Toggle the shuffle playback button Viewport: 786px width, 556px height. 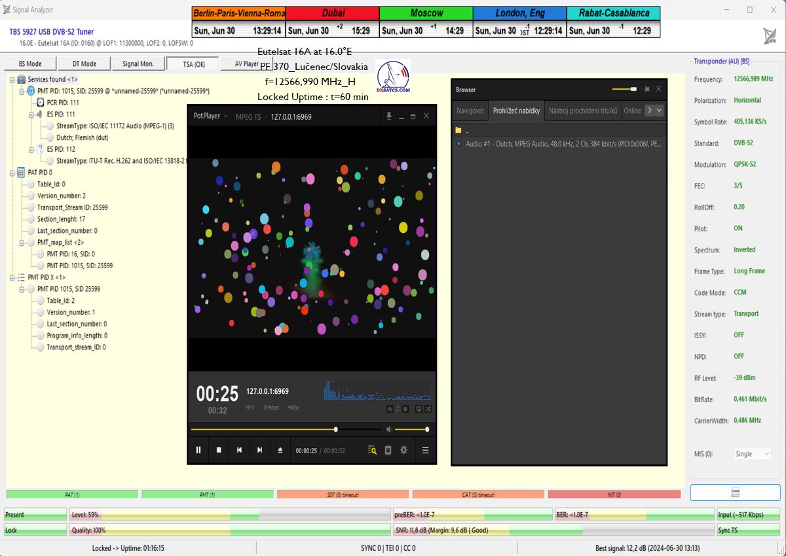[428, 409]
